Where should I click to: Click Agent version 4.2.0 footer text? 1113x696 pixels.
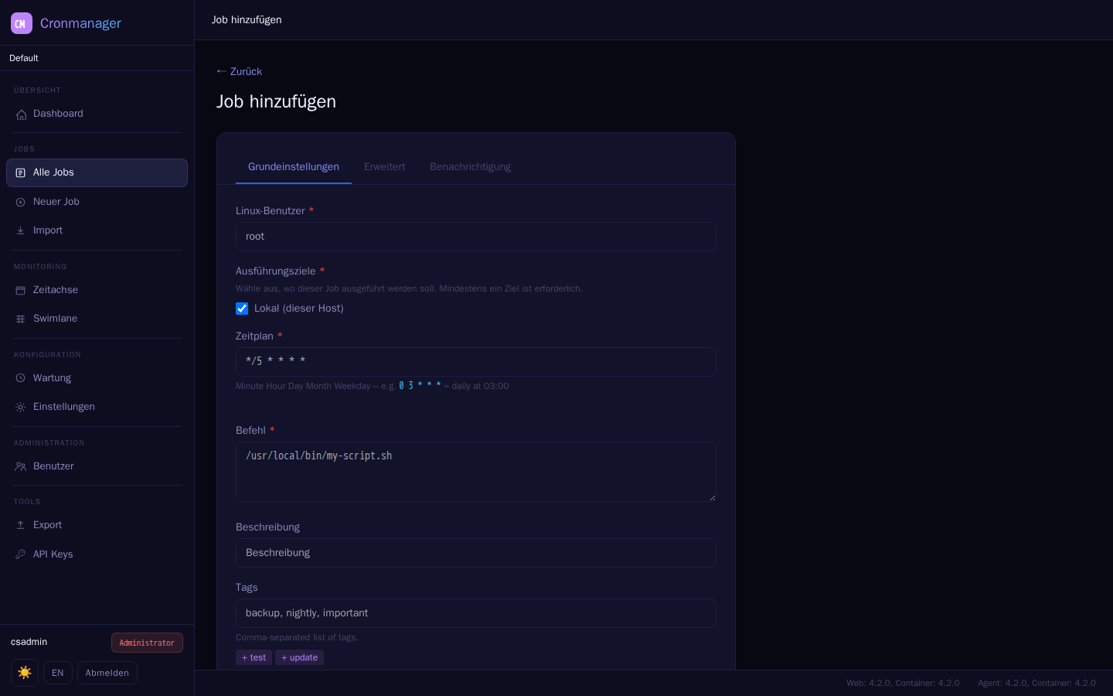(x=1036, y=683)
